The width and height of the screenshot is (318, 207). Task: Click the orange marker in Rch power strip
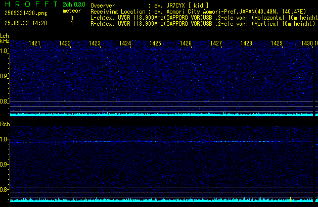pos(290,199)
